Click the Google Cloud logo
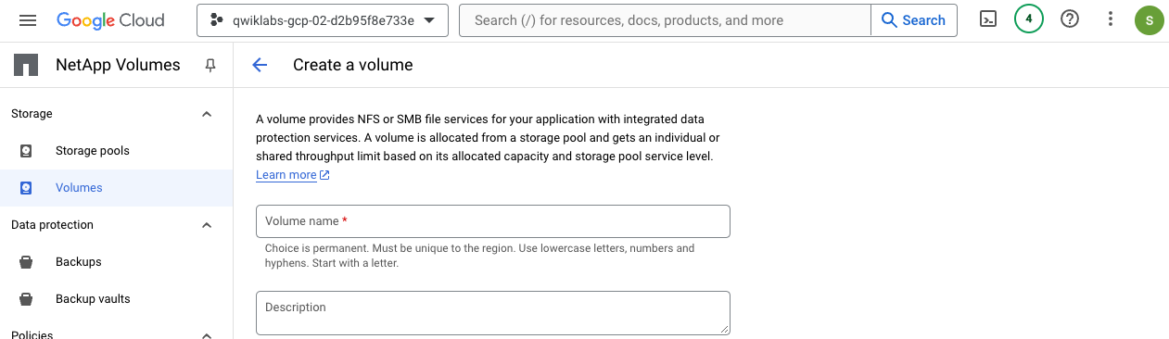Screen dimensions: 1169x339 110,20
